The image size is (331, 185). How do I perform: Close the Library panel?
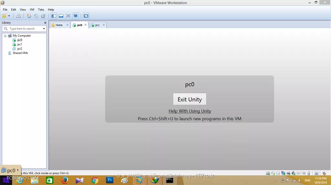click(x=45, y=23)
